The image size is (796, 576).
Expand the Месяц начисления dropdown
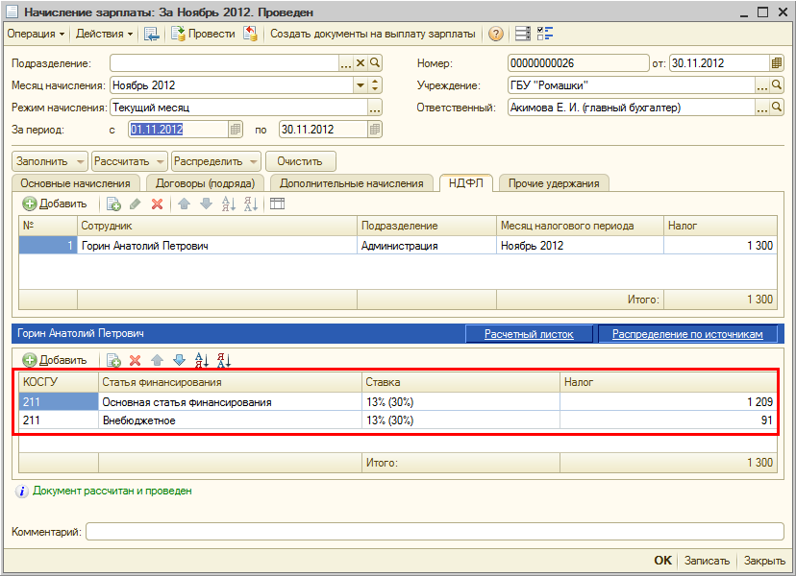coord(361,85)
